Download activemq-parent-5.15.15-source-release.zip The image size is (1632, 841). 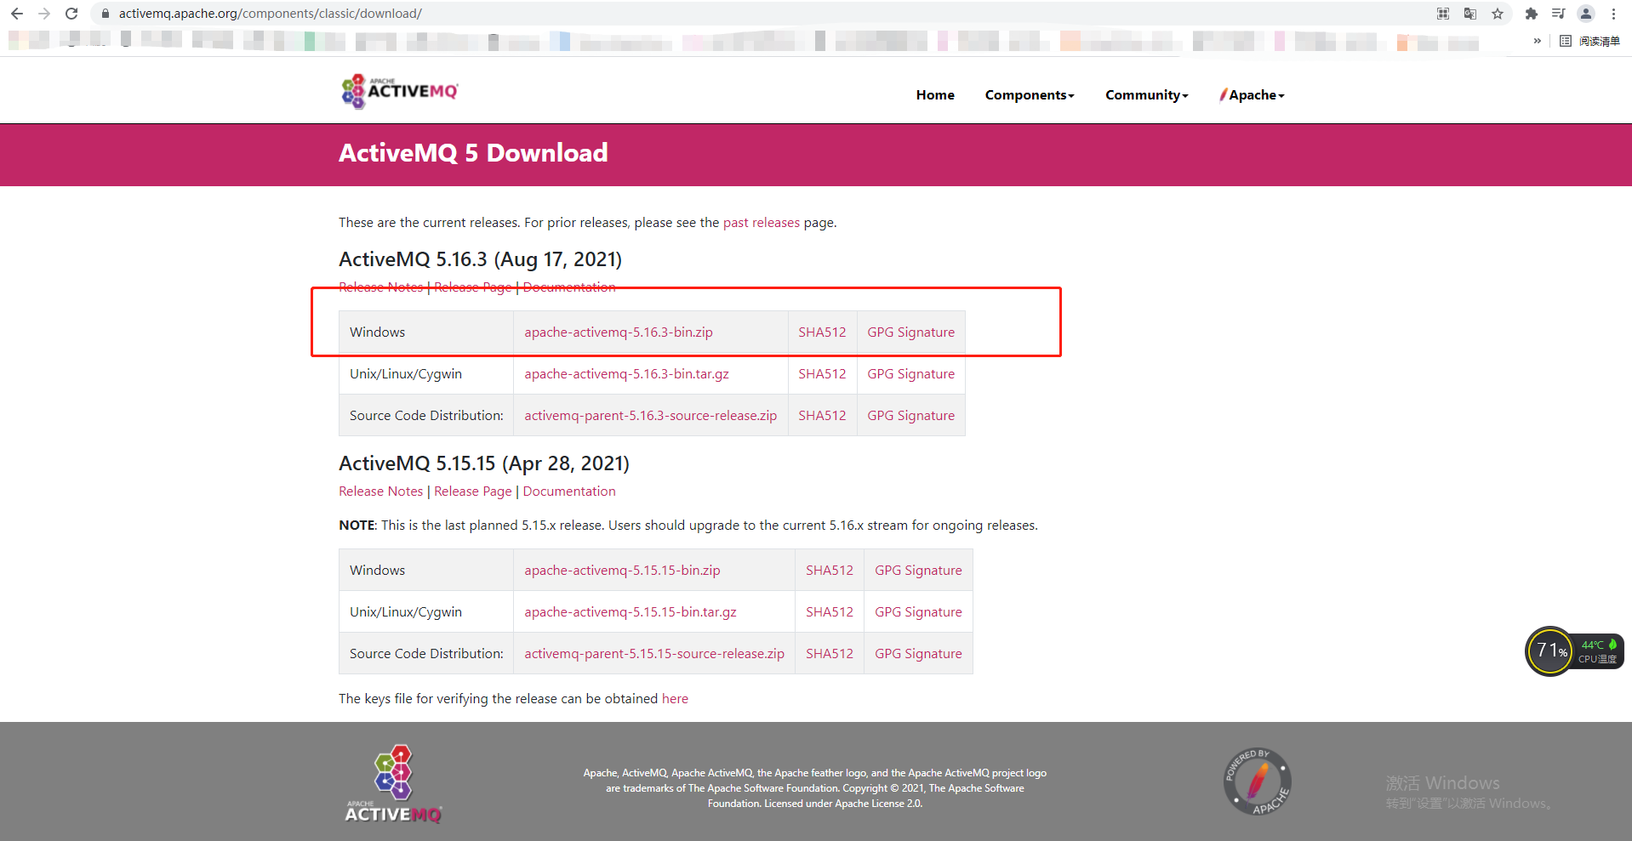pos(654,654)
